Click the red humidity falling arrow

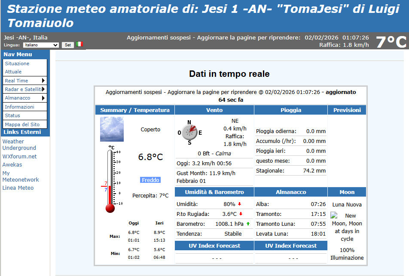pos(239,204)
